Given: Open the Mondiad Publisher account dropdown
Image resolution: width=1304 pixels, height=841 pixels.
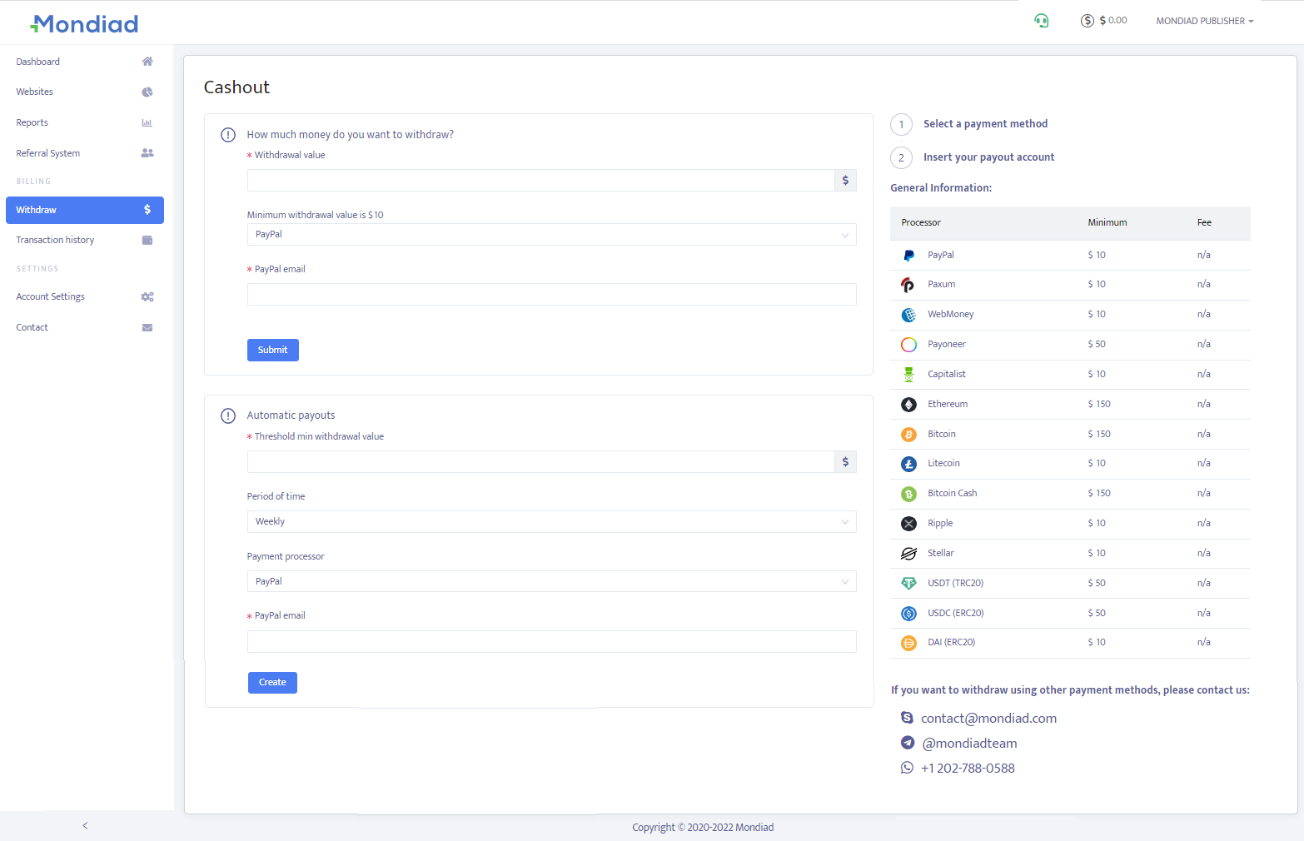Looking at the screenshot, I should (1204, 21).
